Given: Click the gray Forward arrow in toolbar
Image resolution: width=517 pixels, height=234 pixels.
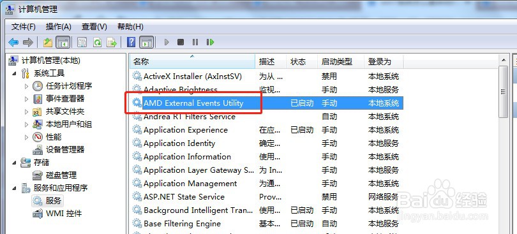Looking at the screenshot, I should pos(28,42).
